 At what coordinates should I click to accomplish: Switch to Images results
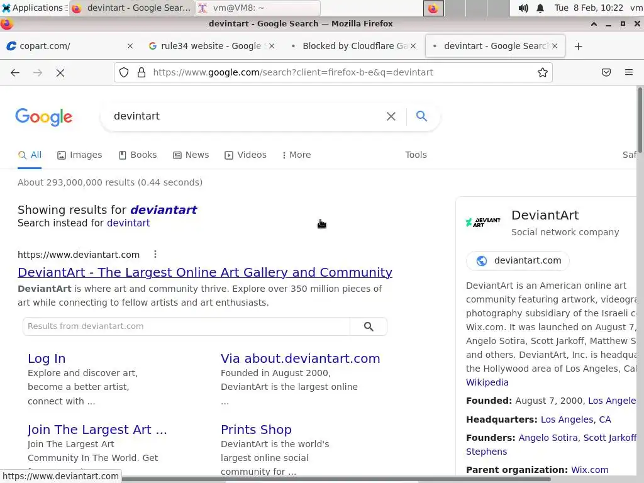tap(80, 155)
